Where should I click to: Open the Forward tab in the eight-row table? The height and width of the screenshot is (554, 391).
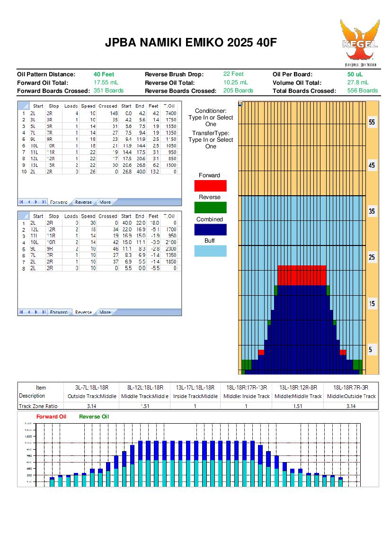tap(59, 312)
